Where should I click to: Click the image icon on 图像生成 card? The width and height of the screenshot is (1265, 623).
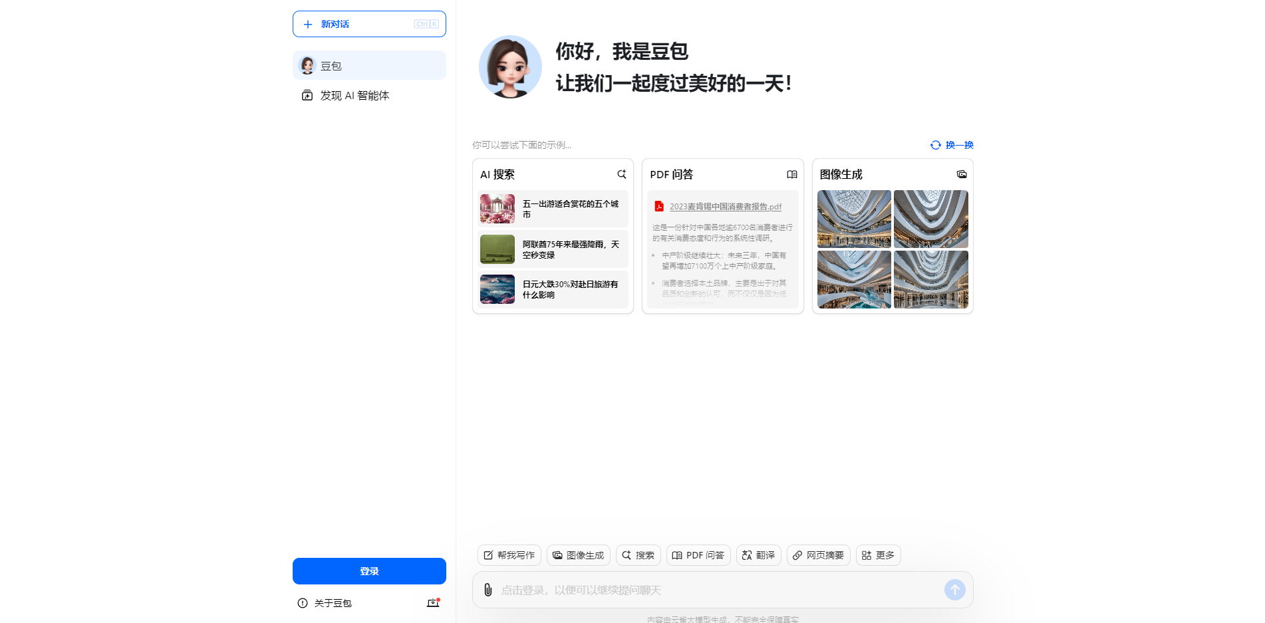pyautogui.click(x=961, y=174)
